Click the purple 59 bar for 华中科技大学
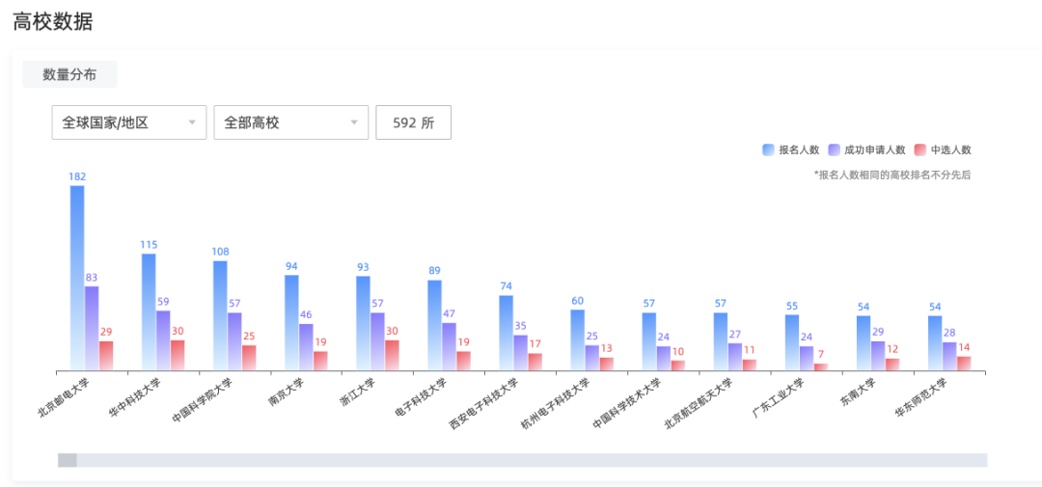The width and height of the screenshot is (1042, 487). click(163, 340)
